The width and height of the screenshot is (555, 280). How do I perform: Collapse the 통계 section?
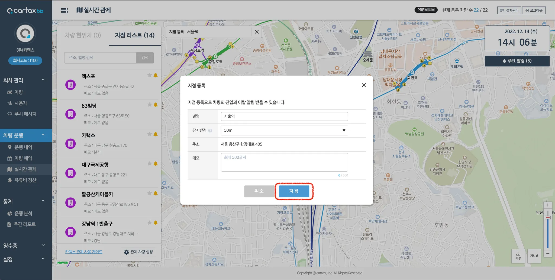pos(43,201)
